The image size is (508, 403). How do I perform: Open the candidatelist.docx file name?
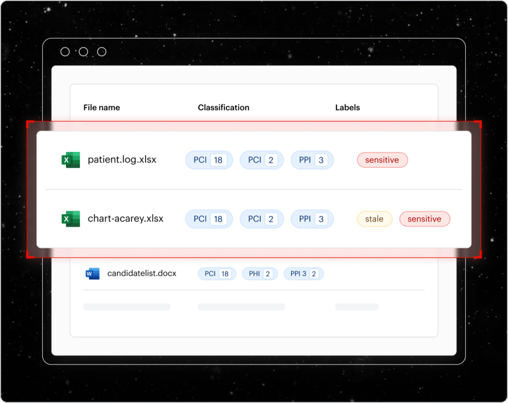142,274
